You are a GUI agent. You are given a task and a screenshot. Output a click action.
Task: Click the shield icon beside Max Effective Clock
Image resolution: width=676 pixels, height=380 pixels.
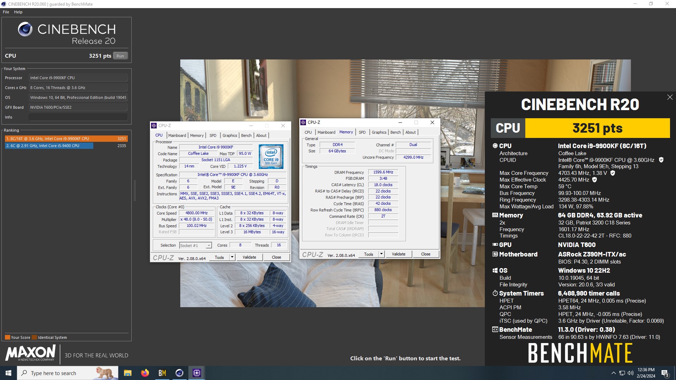tap(595, 180)
